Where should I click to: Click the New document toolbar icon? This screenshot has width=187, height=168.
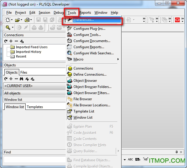[8, 20]
